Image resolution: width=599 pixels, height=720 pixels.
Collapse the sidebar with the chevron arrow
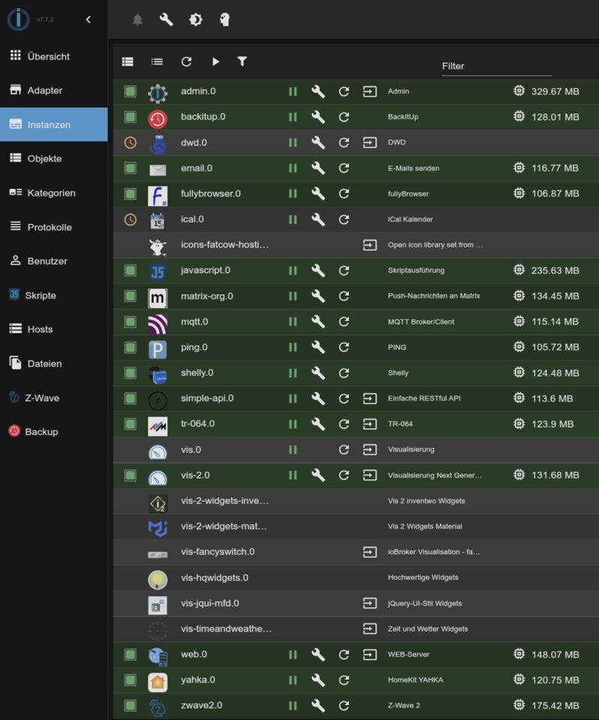tap(88, 19)
